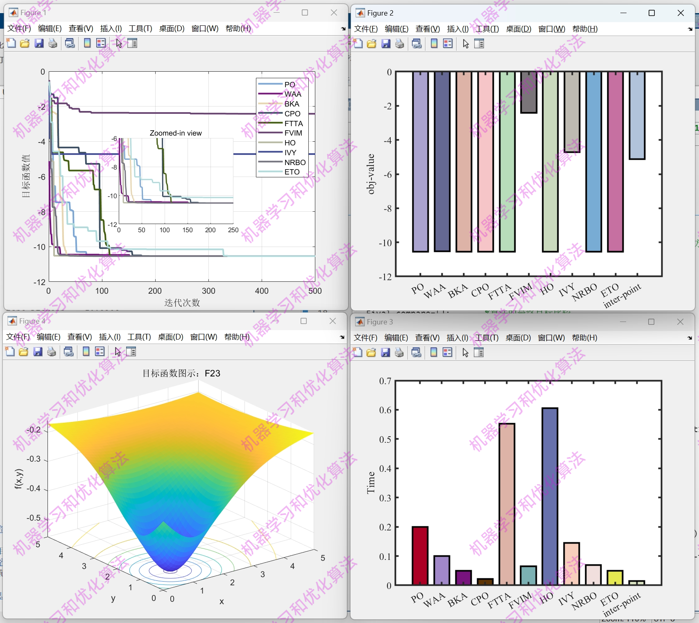Select Edit Plot arrow in Figure 2 toolbar
Viewport: 699px width, 623px height.
pos(466,43)
